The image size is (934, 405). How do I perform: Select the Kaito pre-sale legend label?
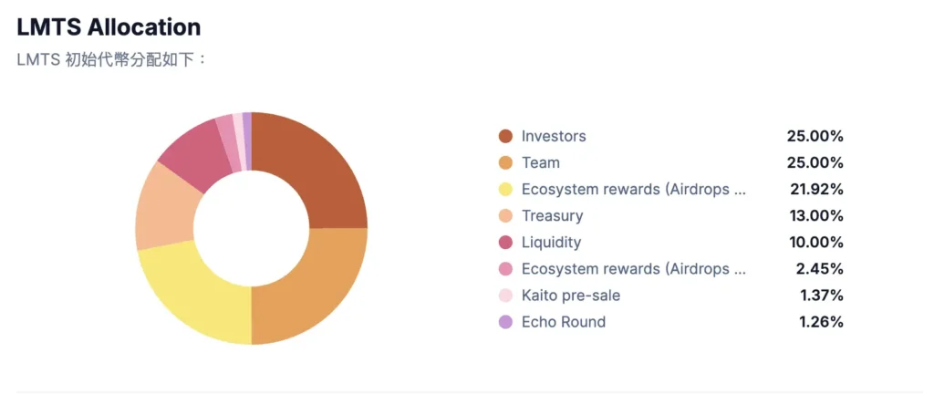[x=571, y=296]
